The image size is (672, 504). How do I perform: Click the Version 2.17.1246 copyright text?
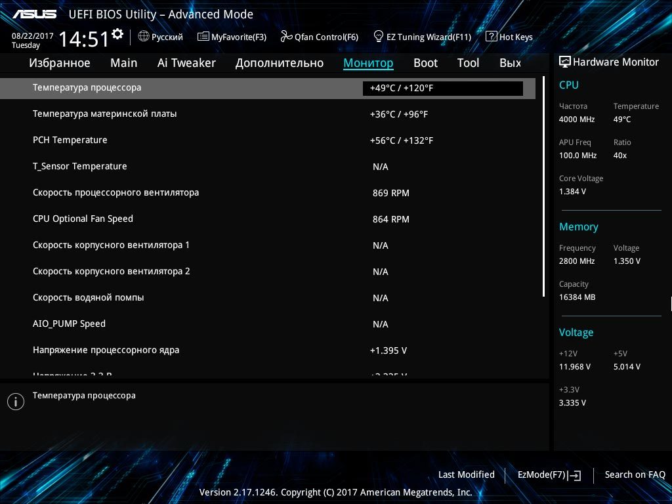coord(335,492)
